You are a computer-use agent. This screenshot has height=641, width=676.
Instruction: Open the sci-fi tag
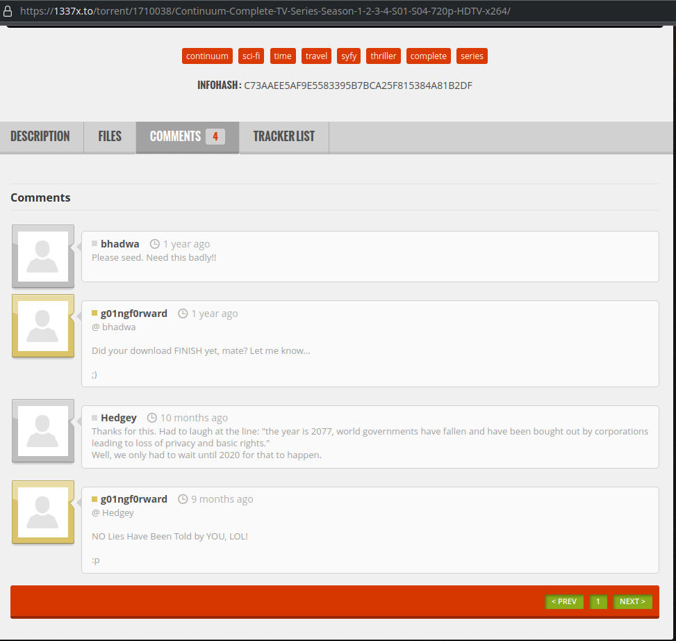click(251, 56)
